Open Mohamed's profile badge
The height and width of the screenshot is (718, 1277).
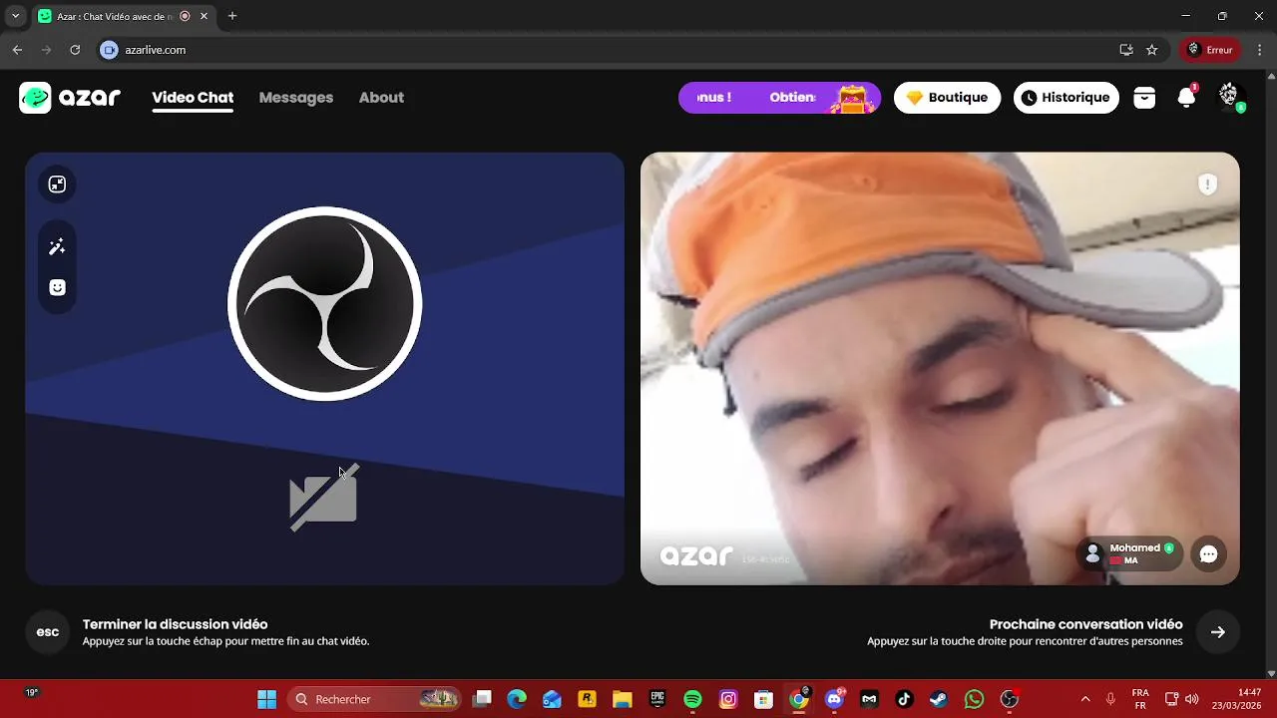pyautogui.click(x=1130, y=554)
